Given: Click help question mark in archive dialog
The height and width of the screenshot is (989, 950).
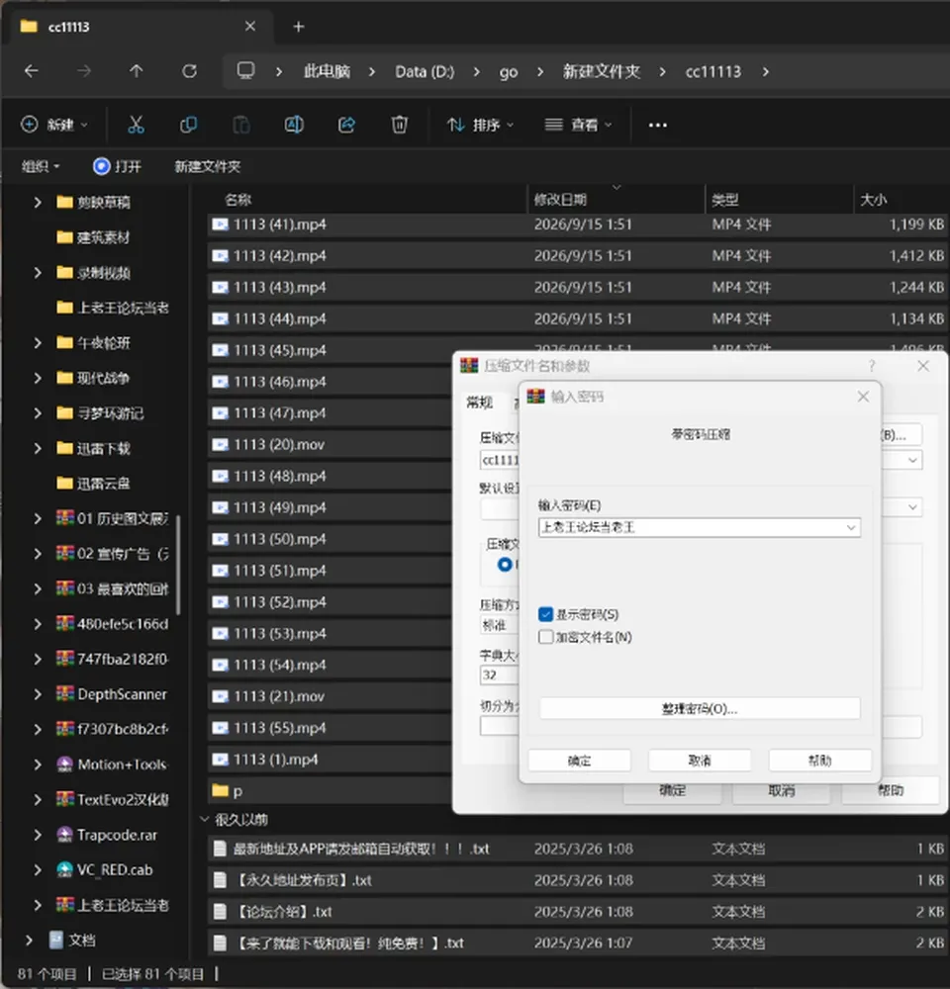Looking at the screenshot, I should click(872, 366).
